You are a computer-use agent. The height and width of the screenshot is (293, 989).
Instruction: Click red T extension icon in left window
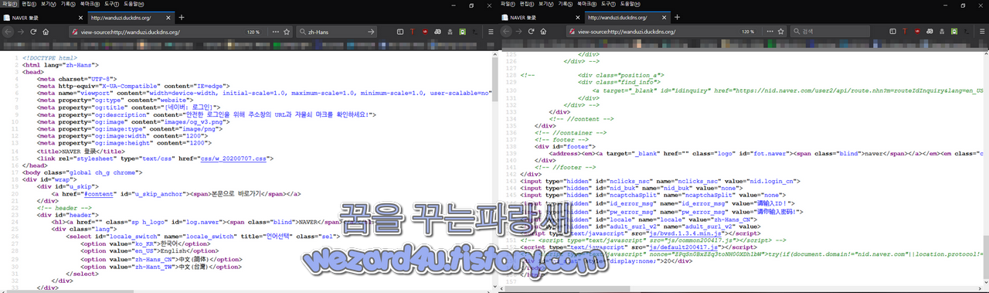tap(413, 32)
